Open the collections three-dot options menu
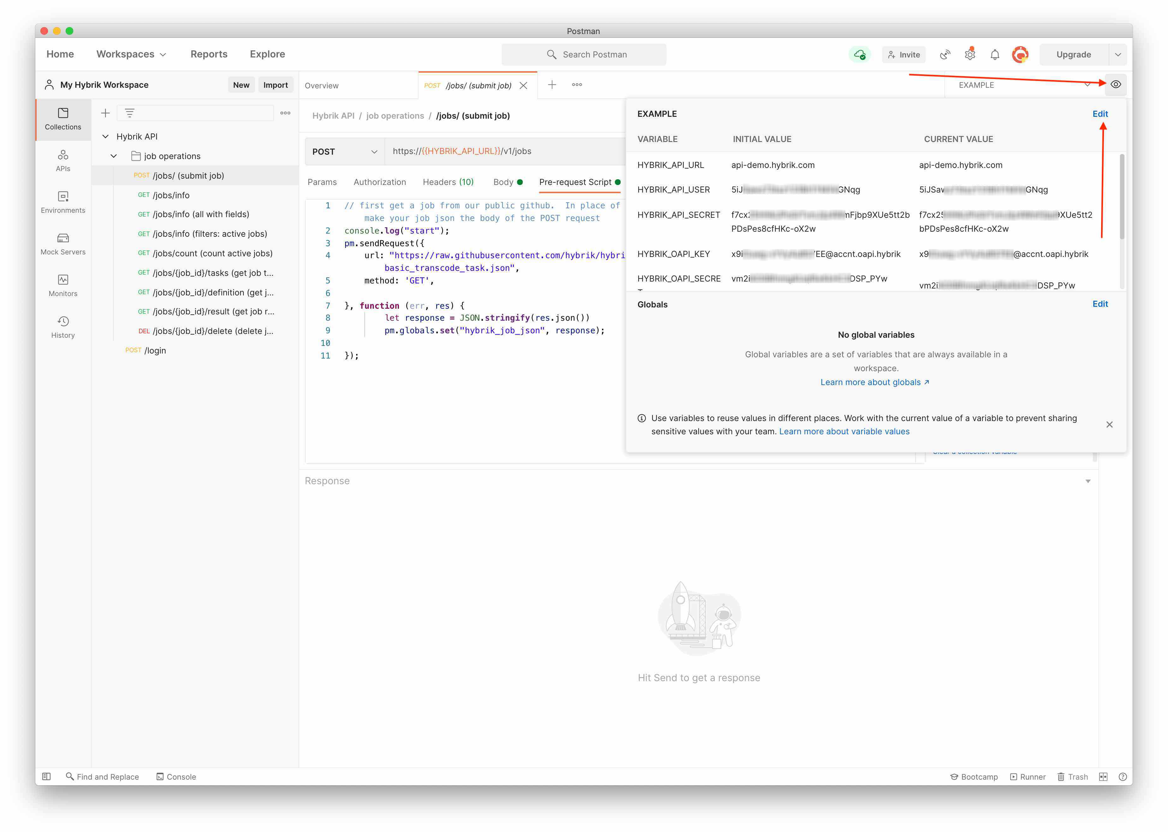 pos(285,113)
